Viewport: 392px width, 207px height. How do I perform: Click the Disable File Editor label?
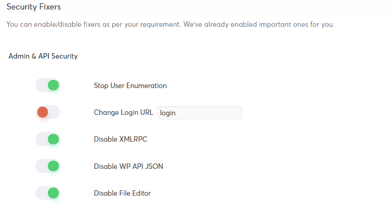pos(123,193)
